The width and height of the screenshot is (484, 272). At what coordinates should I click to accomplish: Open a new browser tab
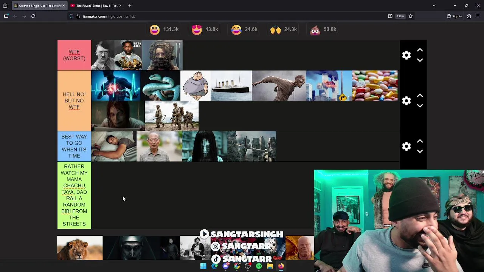[129, 6]
